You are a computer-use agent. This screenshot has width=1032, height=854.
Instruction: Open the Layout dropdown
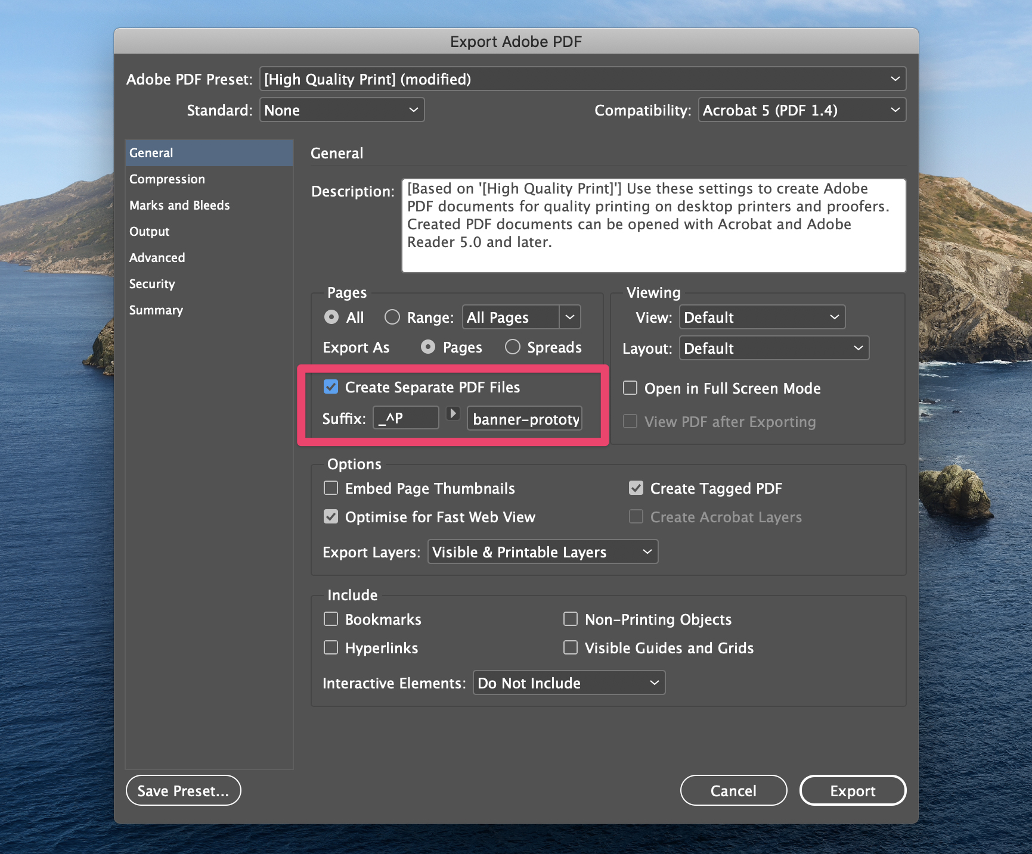point(774,348)
